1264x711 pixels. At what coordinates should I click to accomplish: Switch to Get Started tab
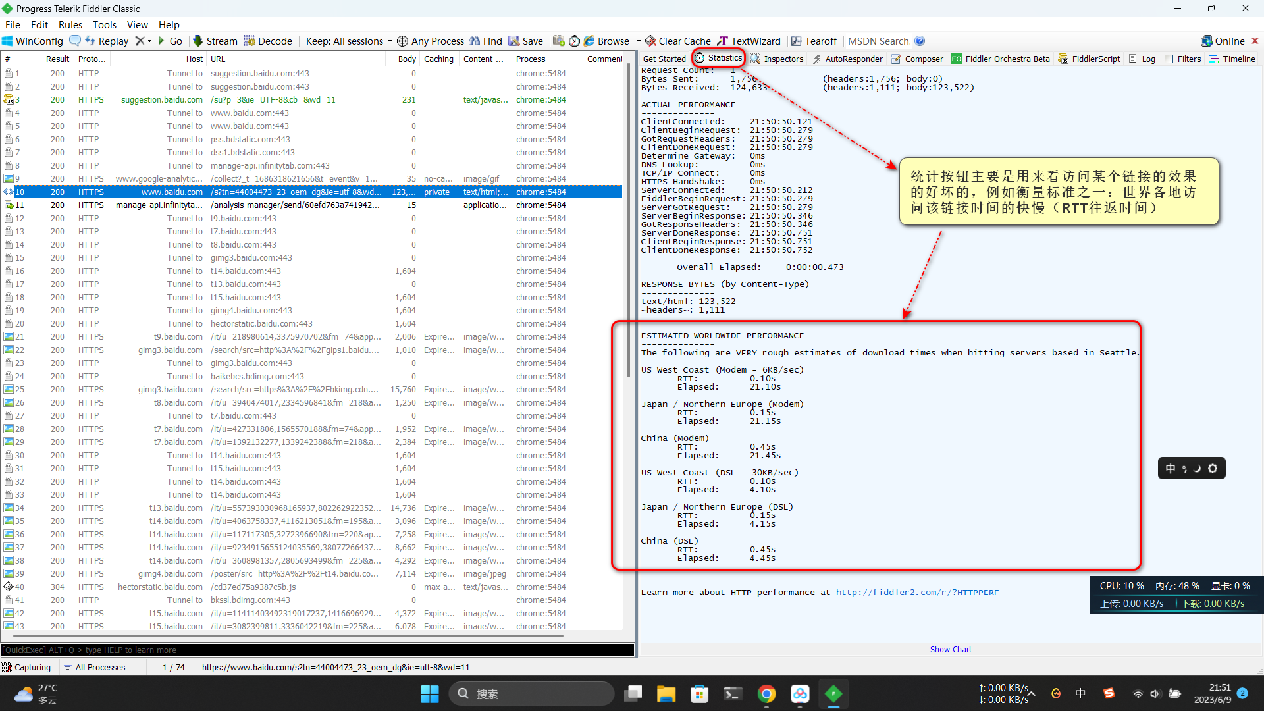[x=664, y=59]
